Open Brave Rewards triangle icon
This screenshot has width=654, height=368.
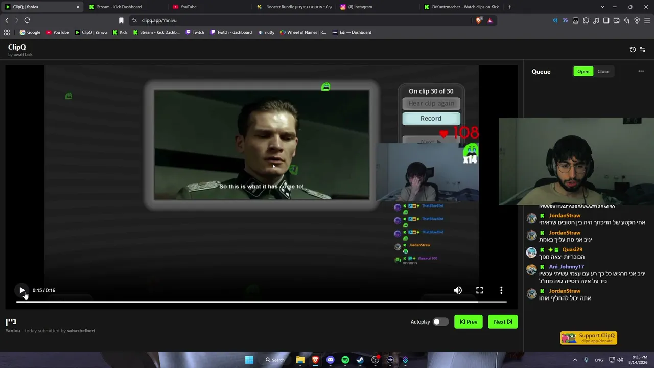[x=490, y=20]
